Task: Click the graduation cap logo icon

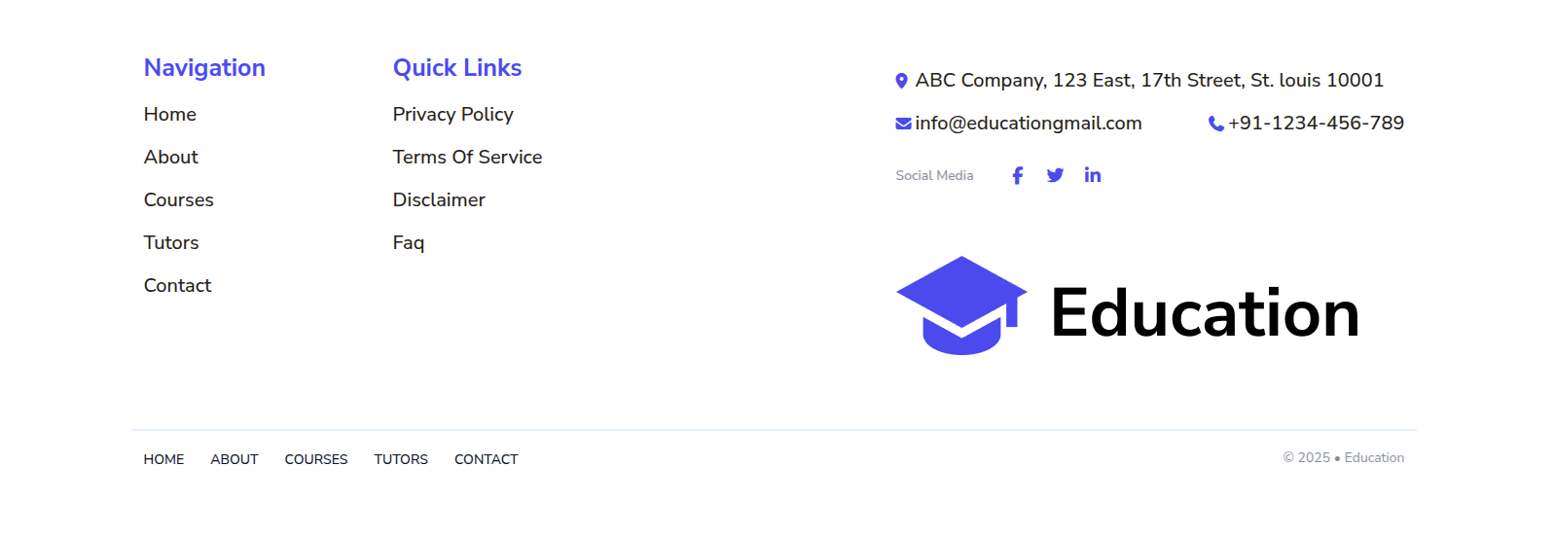Action: tap(961, 305)
